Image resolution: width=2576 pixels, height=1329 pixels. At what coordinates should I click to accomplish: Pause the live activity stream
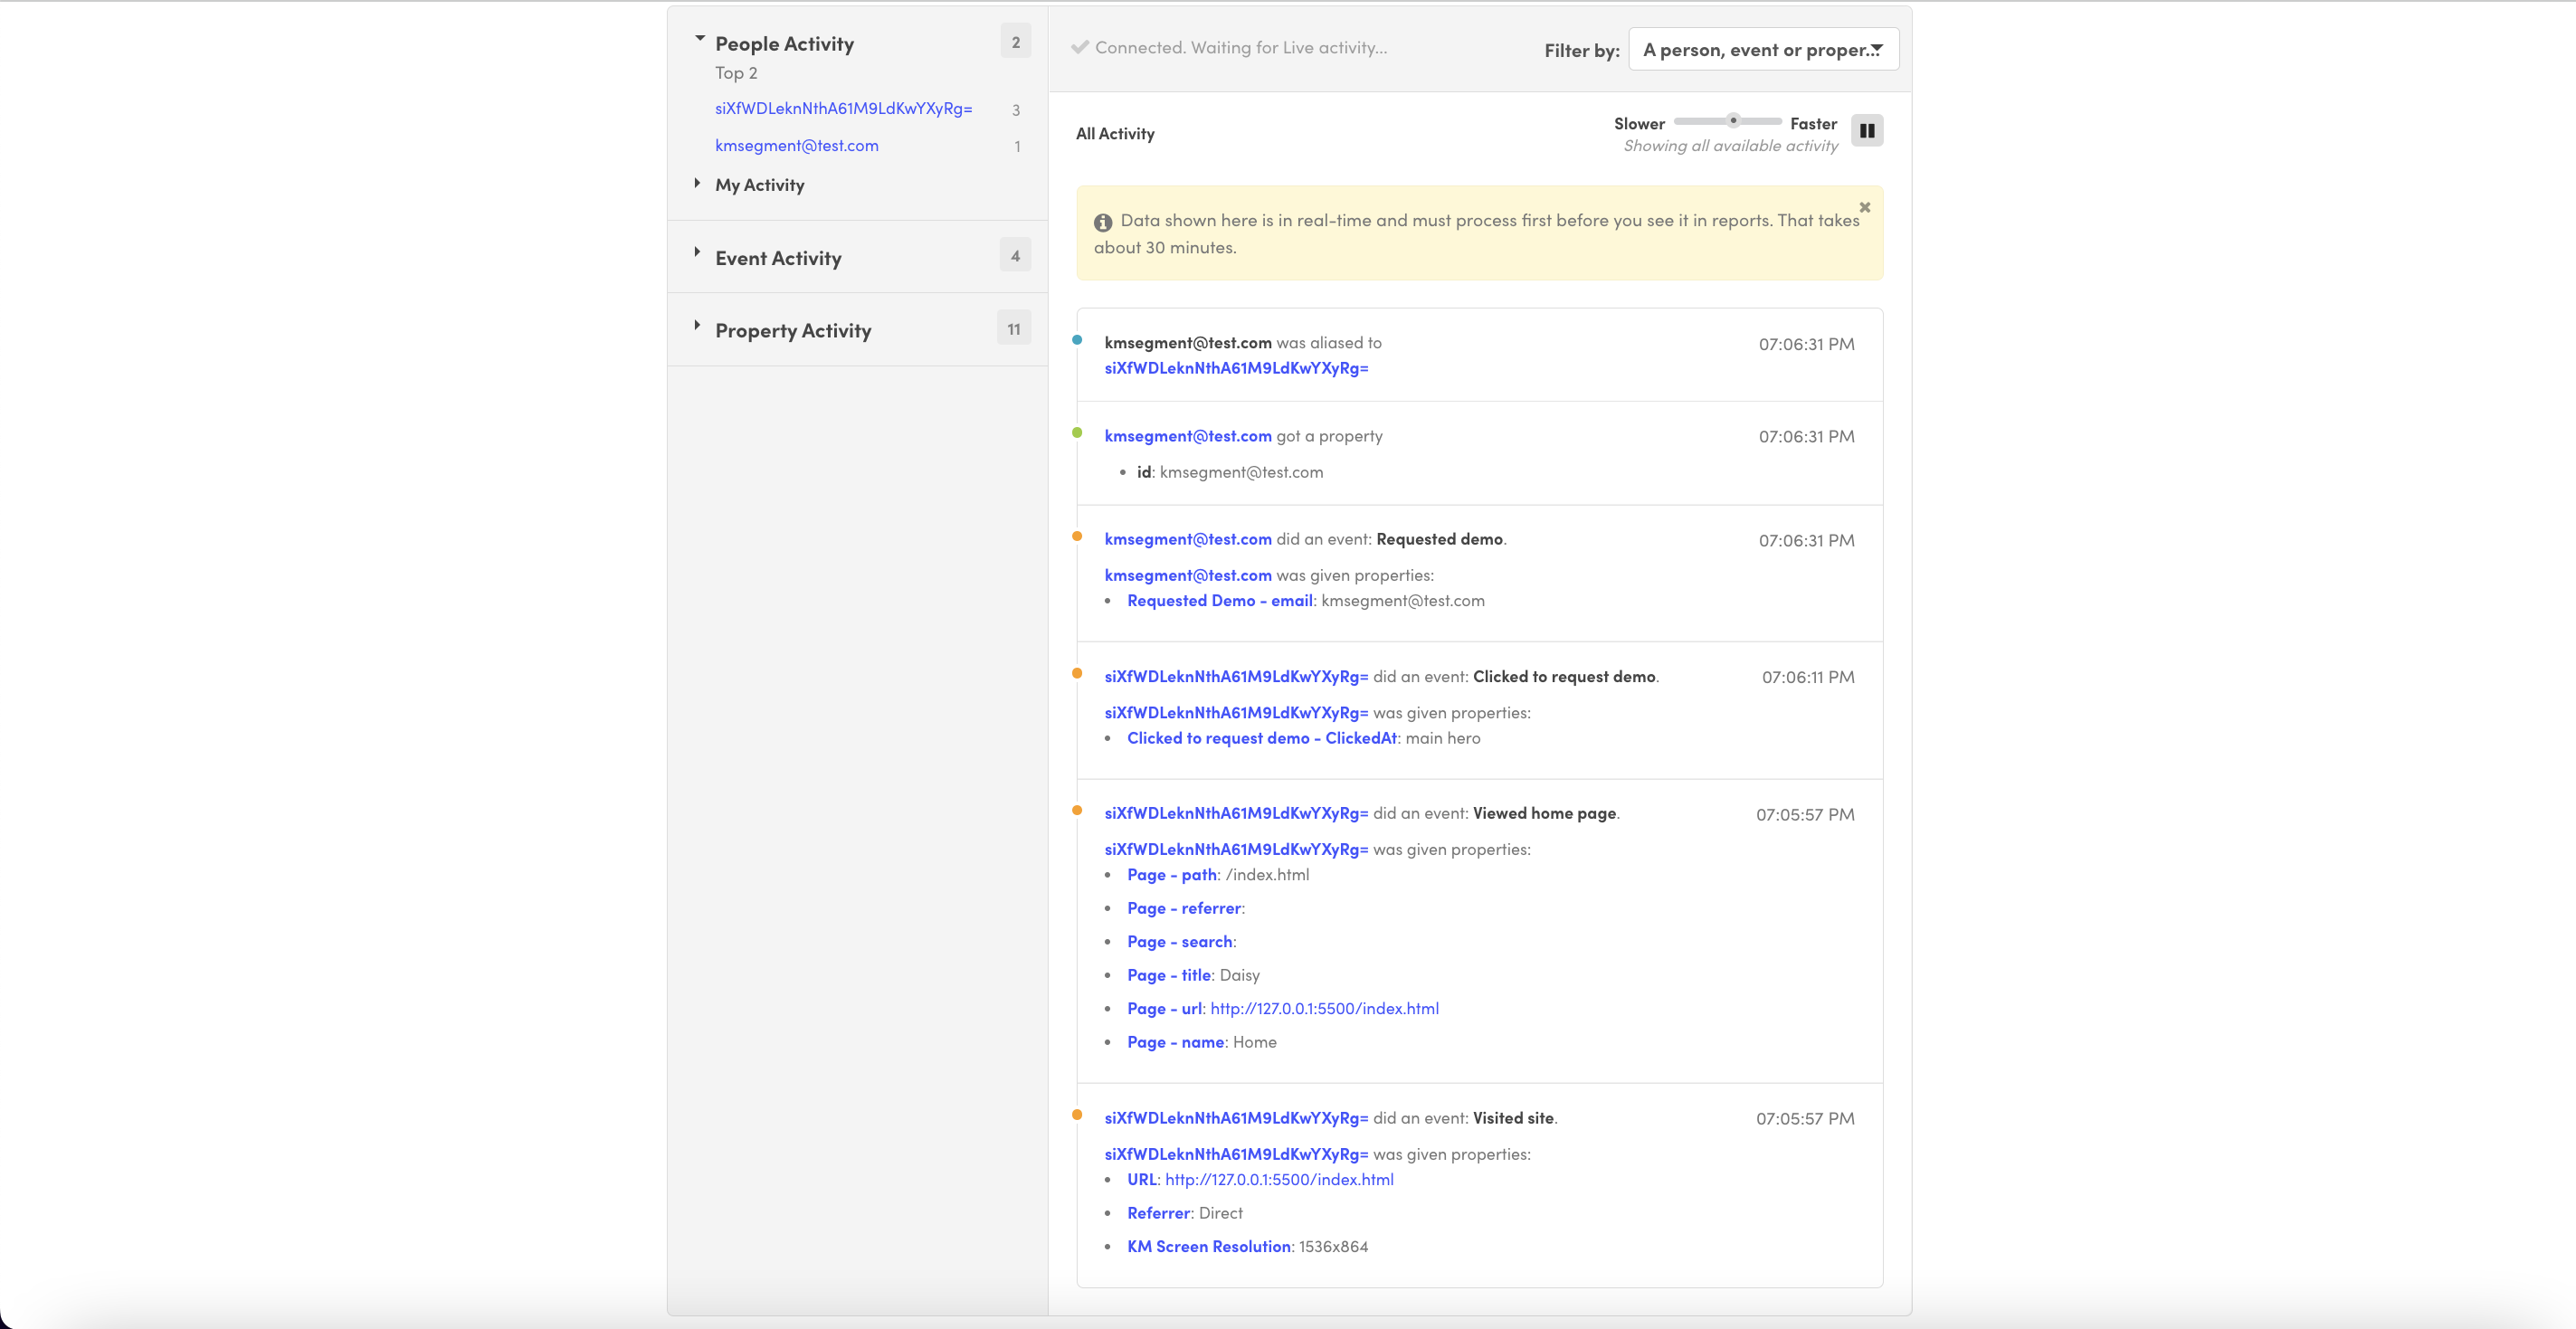pos(1866,131)
